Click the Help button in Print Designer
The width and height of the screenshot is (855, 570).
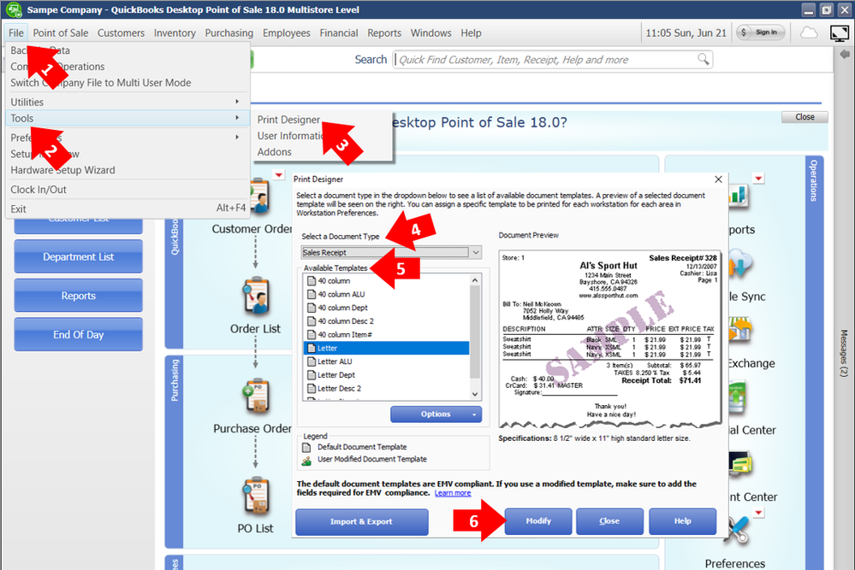tap(682, 521)
